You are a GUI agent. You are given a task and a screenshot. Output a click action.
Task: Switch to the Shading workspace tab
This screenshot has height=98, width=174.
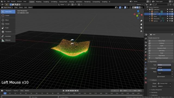coord(72,2)
